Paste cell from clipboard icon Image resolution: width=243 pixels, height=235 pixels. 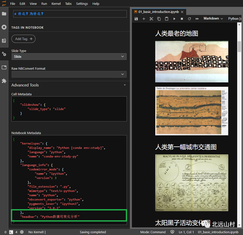point(167,19)
